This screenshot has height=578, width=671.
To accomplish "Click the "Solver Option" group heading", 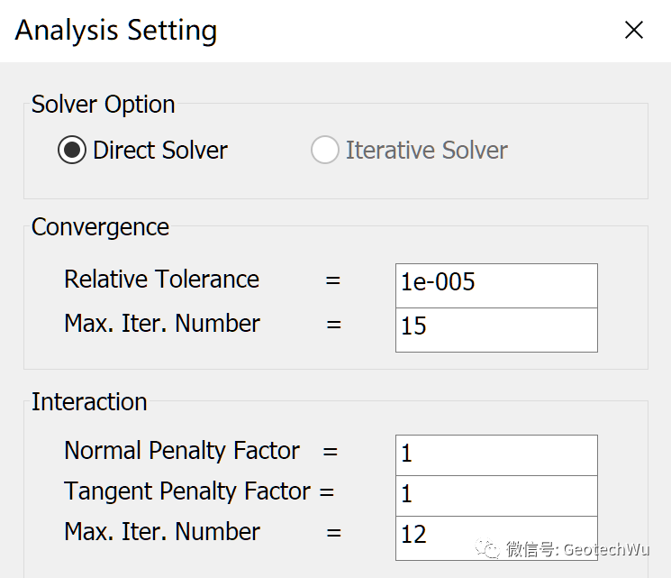I will click(103, 105).
